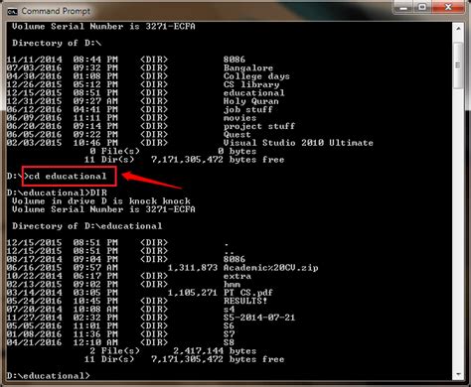Click the scrollbar up arrow
The image size is (471, 387).
458,29
